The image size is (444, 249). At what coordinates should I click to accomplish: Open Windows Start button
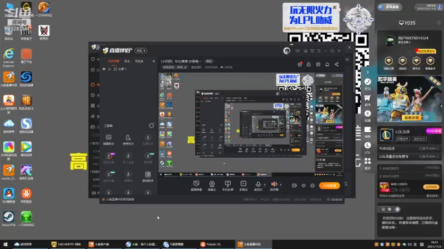click(5, 244)
